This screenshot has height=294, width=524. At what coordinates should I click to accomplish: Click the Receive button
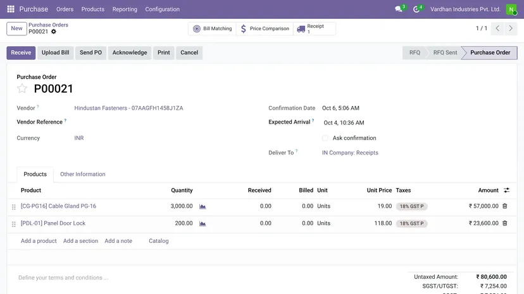pos(21,52)
